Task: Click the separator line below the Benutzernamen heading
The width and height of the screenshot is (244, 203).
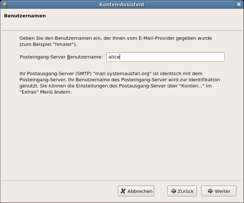Action: click(122, 31)
